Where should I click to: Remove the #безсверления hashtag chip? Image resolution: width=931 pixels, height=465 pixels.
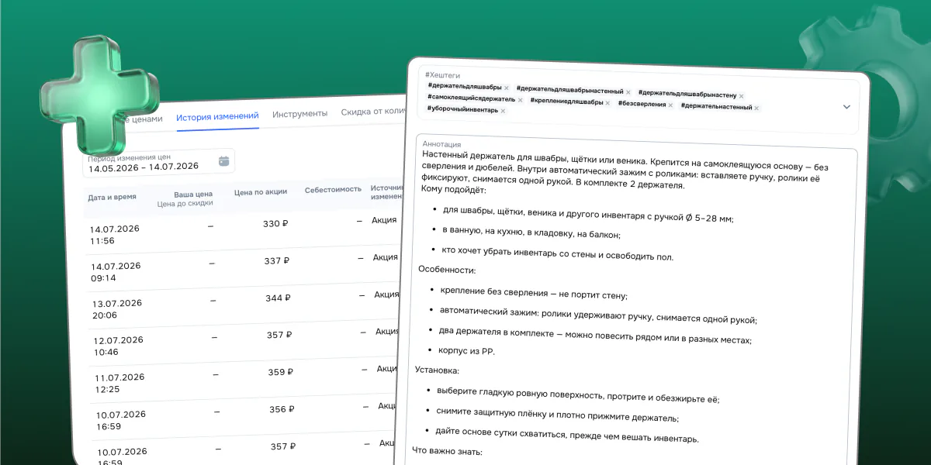[670, 105]
